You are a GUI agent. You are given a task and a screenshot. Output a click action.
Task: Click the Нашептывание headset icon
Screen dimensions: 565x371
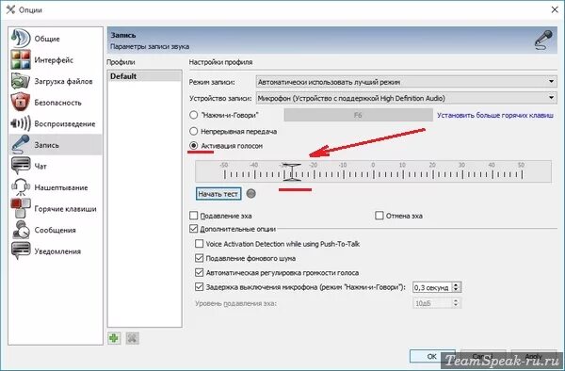[21, 187]
